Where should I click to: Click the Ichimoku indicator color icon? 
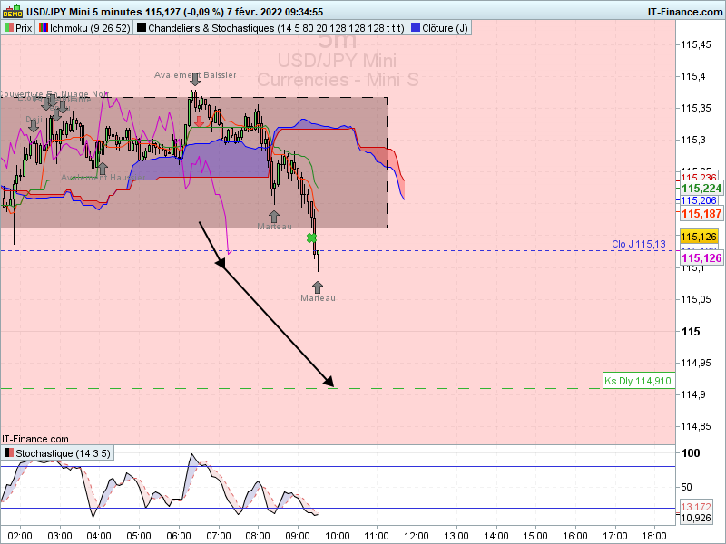(x=44, y=28)
